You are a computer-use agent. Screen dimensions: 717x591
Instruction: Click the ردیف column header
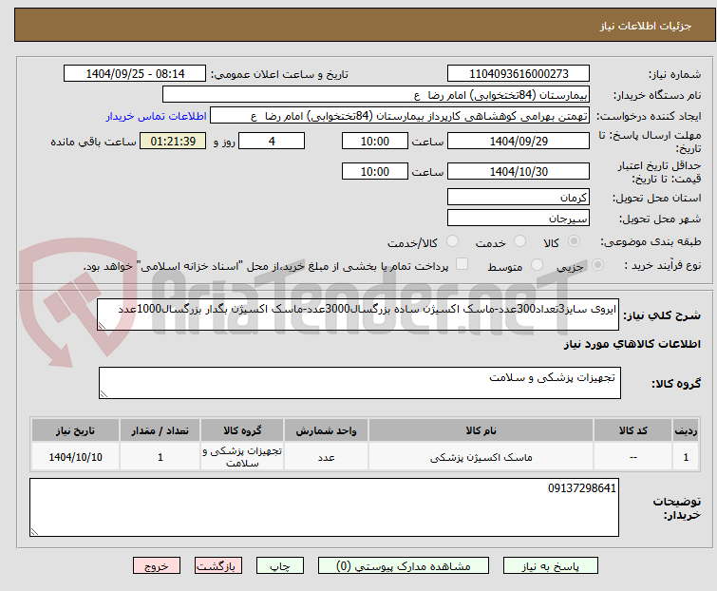tap(686, 430)
